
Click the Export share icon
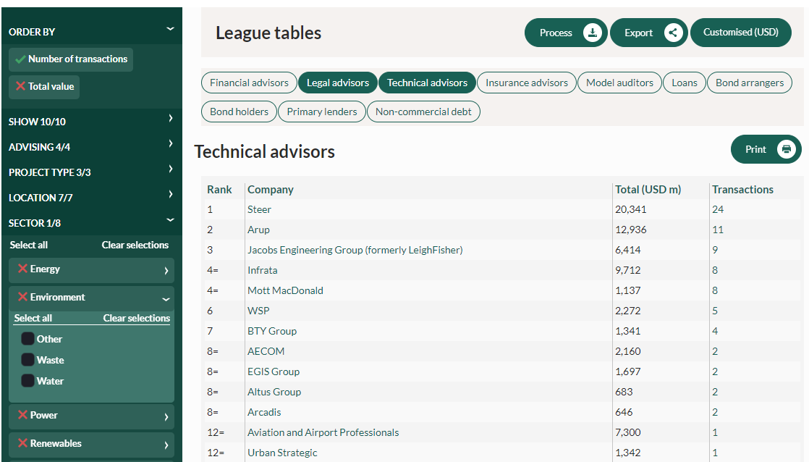pos(673,33)
